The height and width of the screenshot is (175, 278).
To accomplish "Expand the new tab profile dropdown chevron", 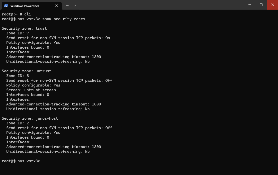I will pos(75,6).
